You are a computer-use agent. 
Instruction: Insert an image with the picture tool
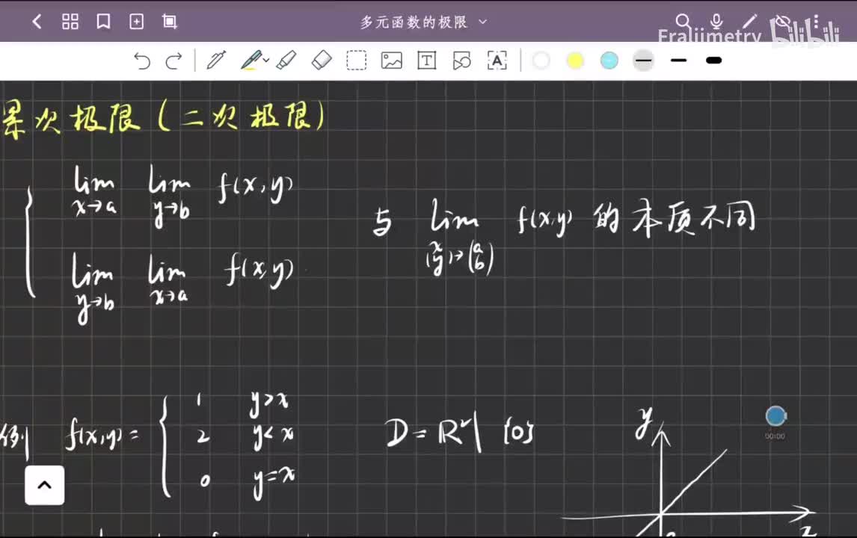(x=391, y=60)
